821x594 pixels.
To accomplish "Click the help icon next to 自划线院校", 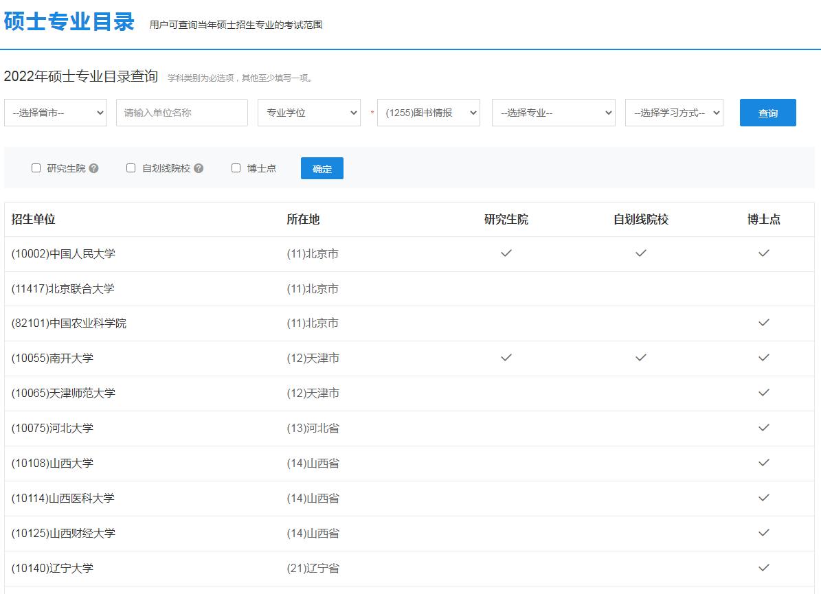I will pyautogui.click(x=199, y=168).
